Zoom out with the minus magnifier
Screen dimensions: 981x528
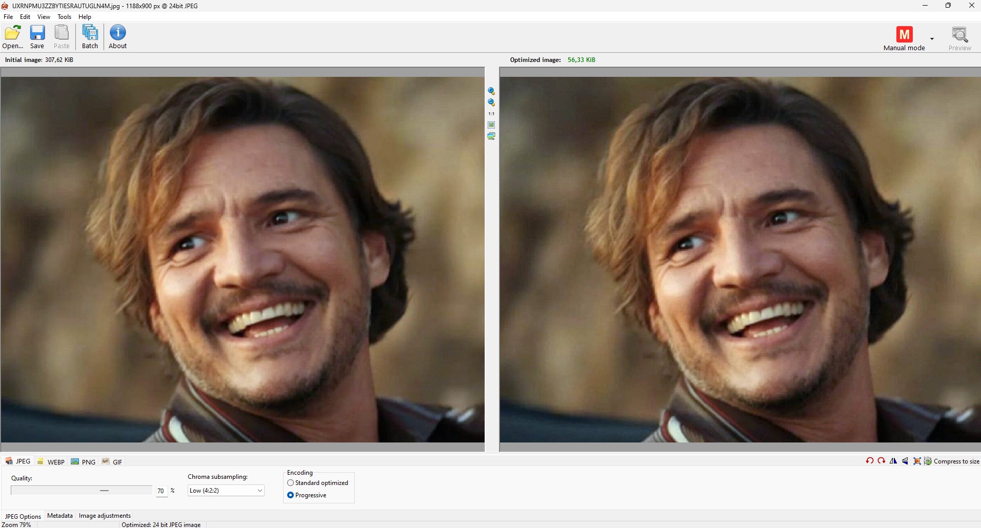pyautogui.click(x=491, y=102)
